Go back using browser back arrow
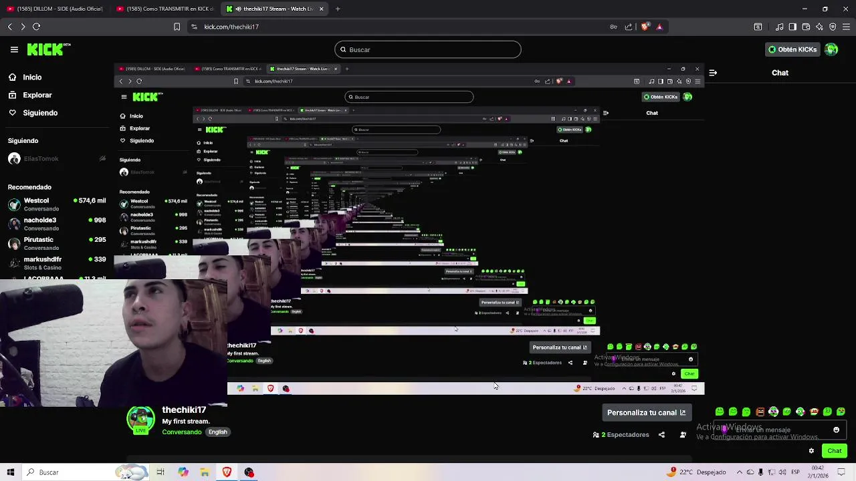Viewport: 856px width, 481px height. click(9, 27)
